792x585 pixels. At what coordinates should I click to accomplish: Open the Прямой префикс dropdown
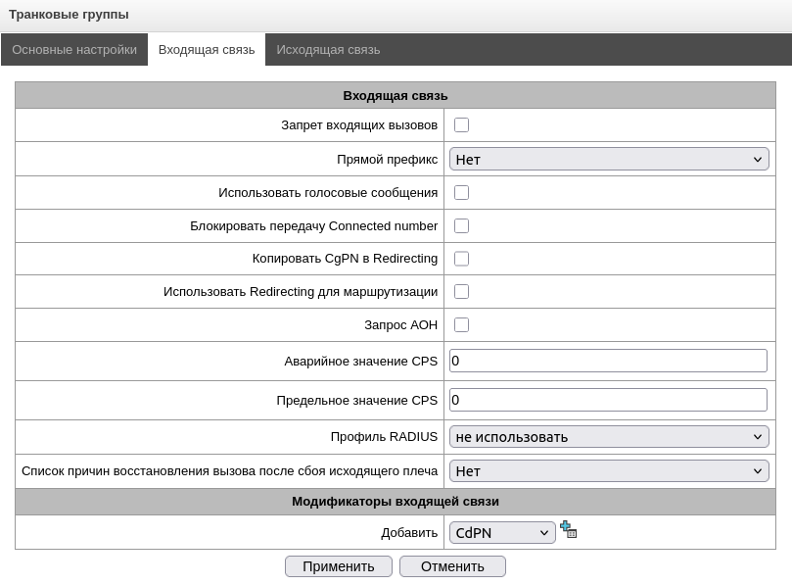click(x=609, y=159)
